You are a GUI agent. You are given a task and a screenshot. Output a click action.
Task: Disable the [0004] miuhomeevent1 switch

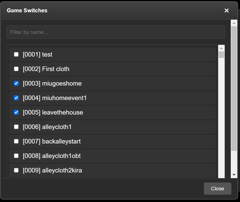coord(16,98)
